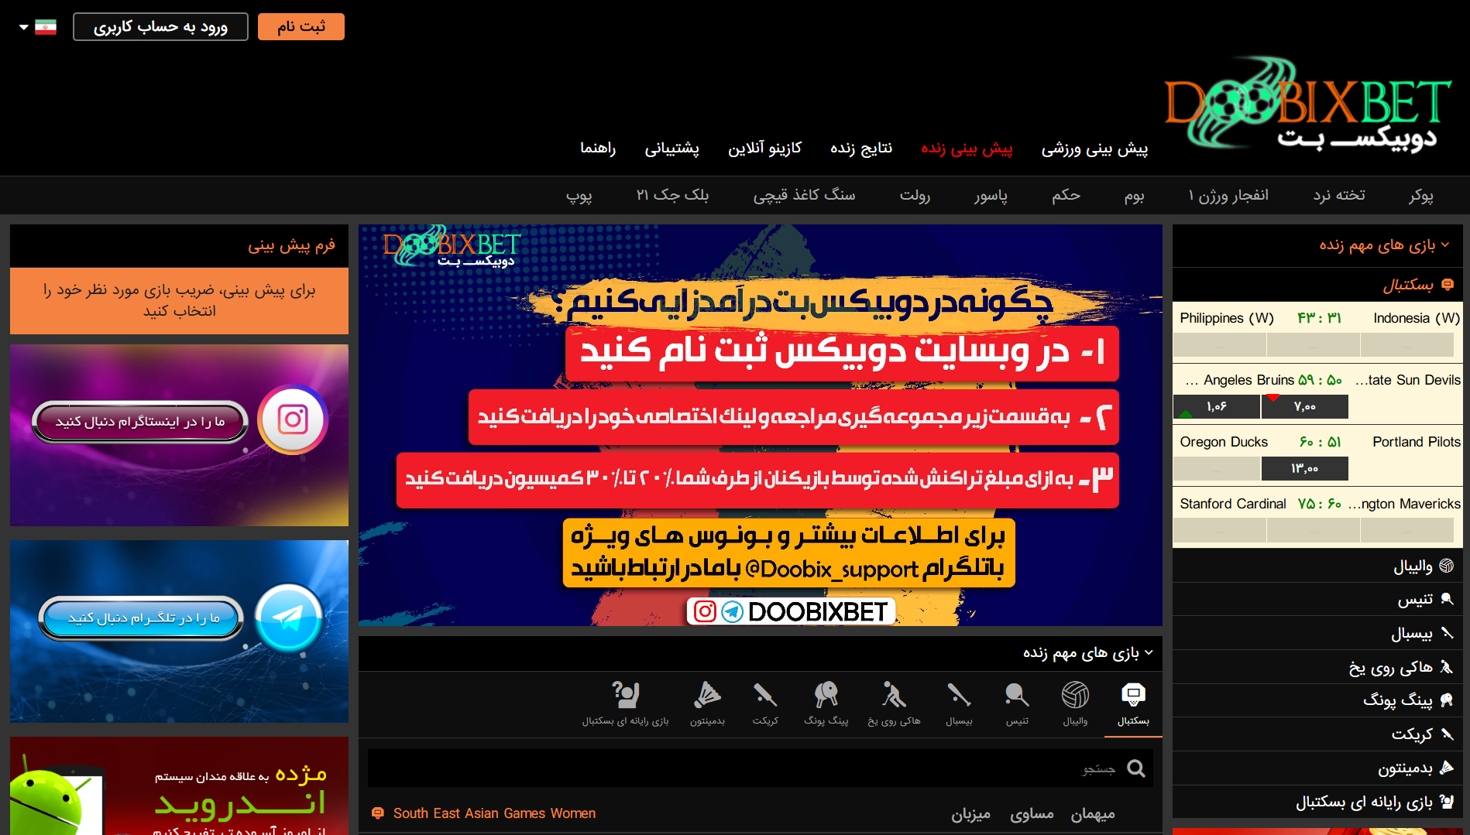Collapse center بازی های مهم زنده chevron

[1149, 652]
